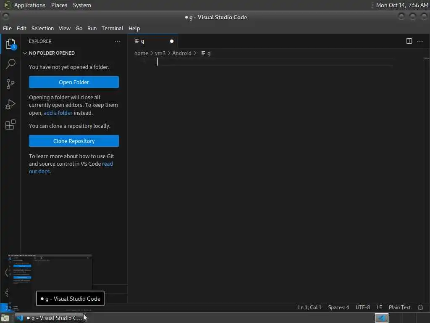Open the Explorer views and more actions ellipsis
This screenshot has height=323, width=430.
(x=118, y=41)
